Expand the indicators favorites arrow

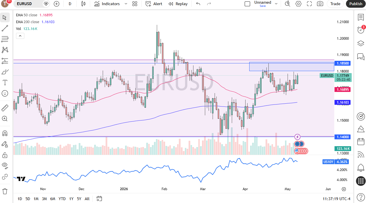click(126, 4)
